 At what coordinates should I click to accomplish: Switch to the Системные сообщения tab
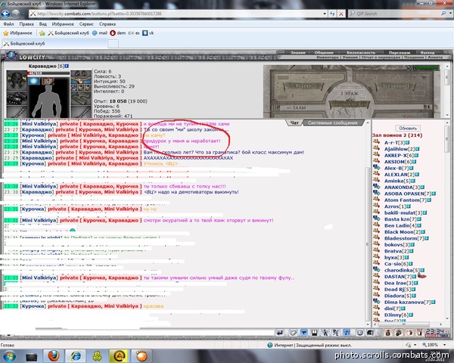(x=332, y=123)
